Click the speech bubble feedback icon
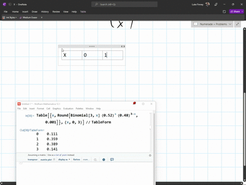 (x=112, y=160)
